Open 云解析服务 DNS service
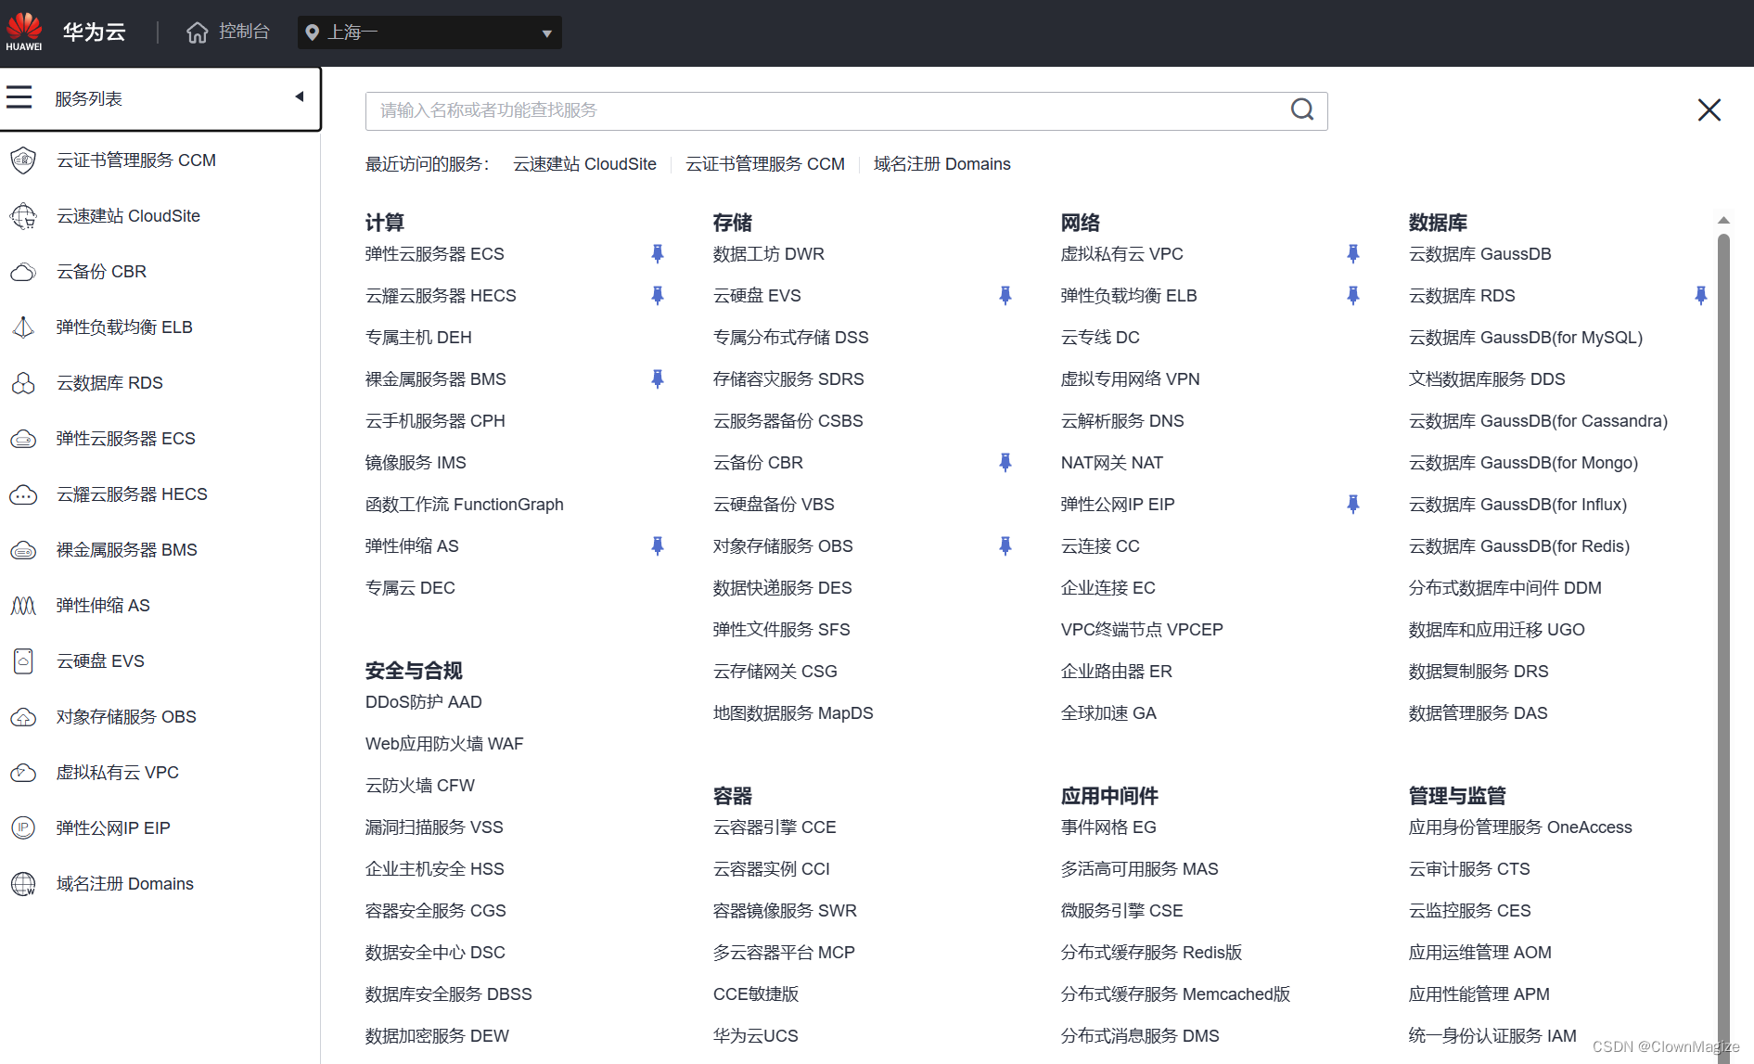Screen dimensions: 1754x1064 [1122, 421]
